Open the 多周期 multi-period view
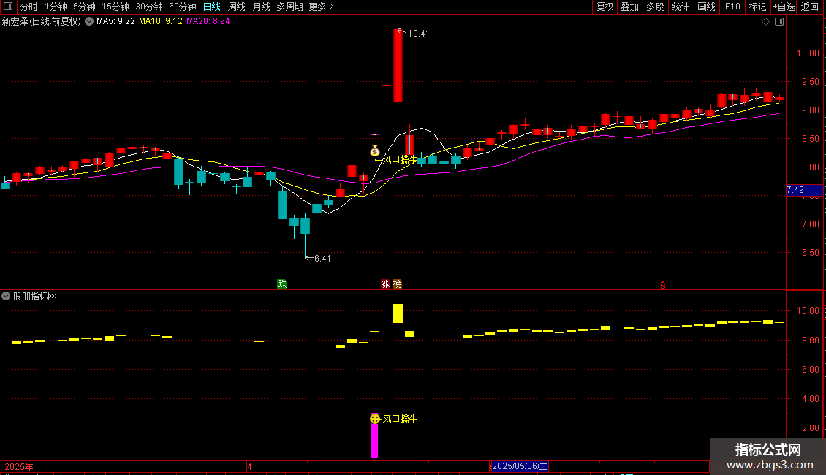The image size is (826, 475). click(x=289, y=7)
